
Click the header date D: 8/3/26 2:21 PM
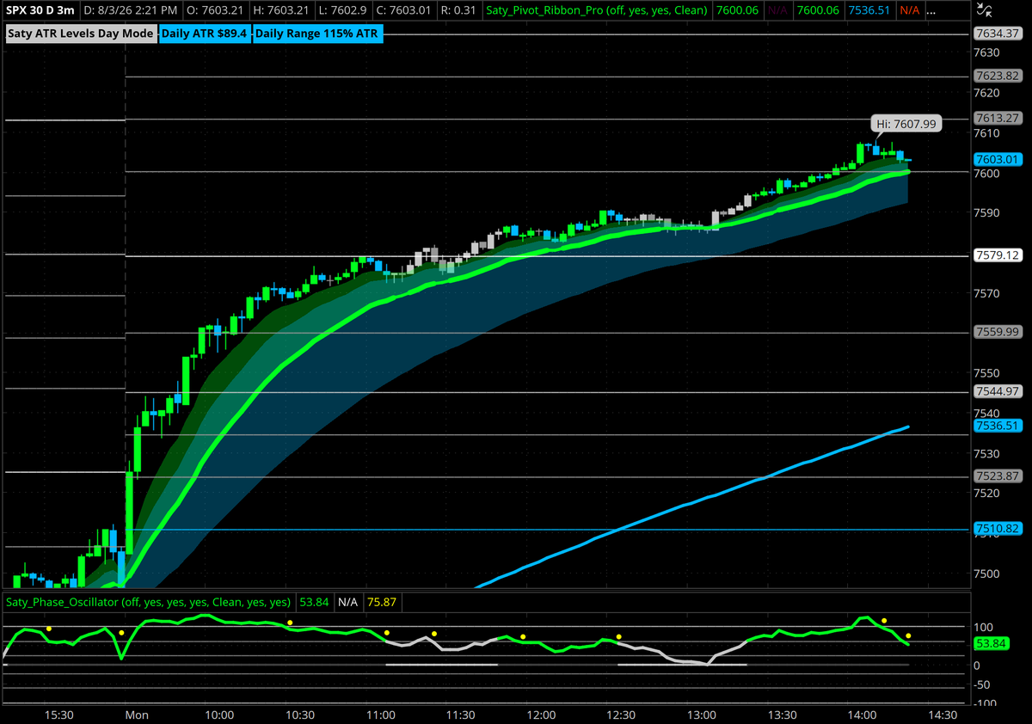click(131, 10)
